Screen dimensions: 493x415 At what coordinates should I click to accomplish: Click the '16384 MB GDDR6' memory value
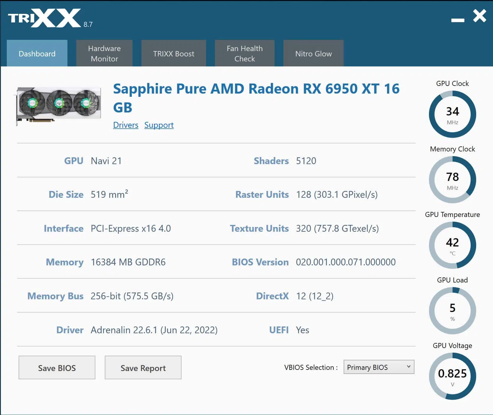[x=128, y=262]
